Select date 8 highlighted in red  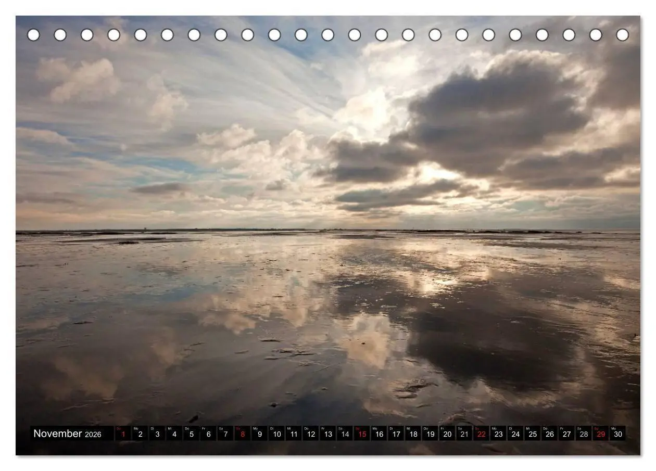(x=243, y=434)
